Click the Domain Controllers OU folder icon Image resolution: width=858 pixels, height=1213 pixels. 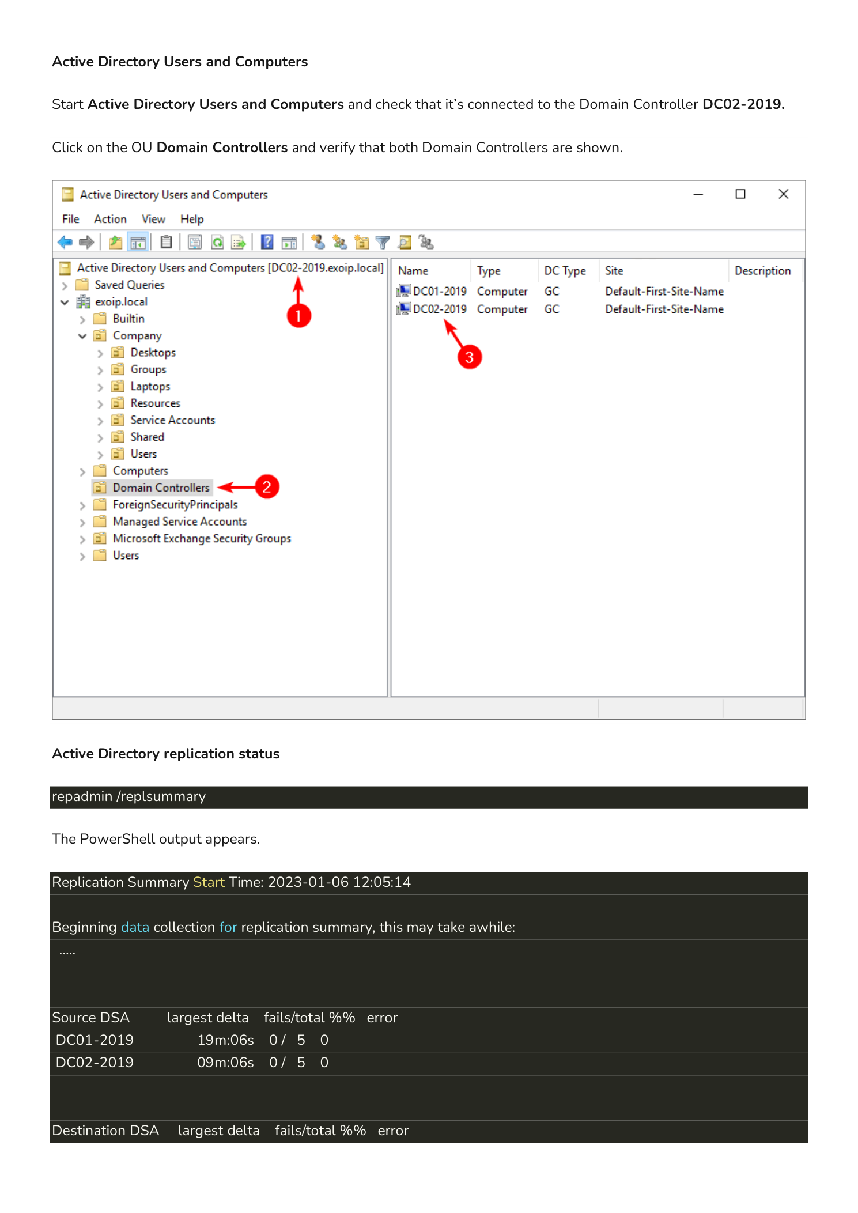point(100,488)
